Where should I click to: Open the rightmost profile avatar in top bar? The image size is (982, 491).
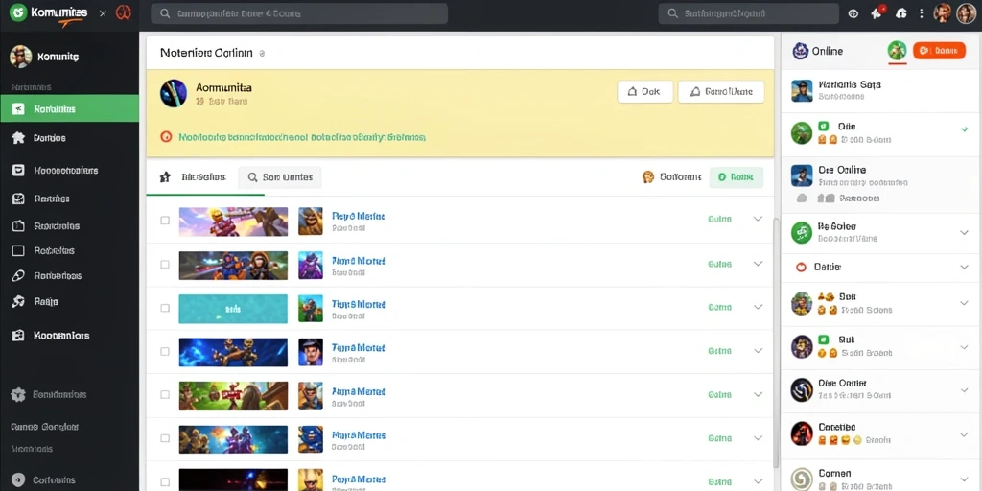coord(967,13)
